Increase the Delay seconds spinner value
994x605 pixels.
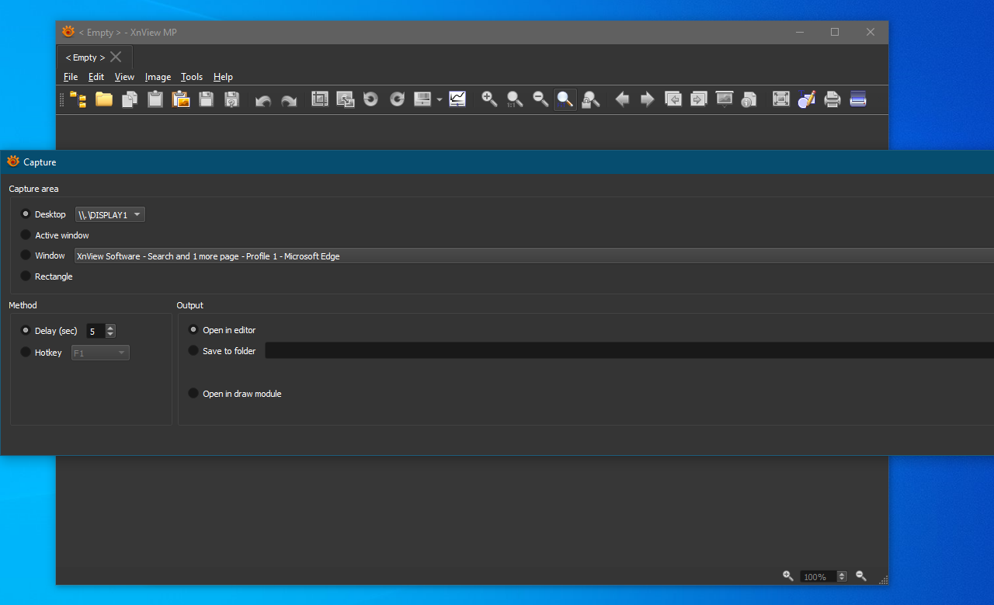point(110,328)
